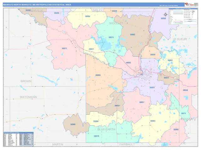Select ZIP code 56068 label
This screenshot has width=201, height=150.
(x=176, y=129)
